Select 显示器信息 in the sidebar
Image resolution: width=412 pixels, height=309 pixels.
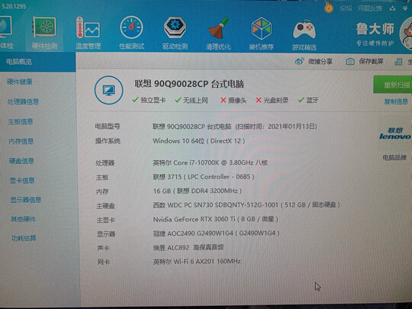pos(26,200)
